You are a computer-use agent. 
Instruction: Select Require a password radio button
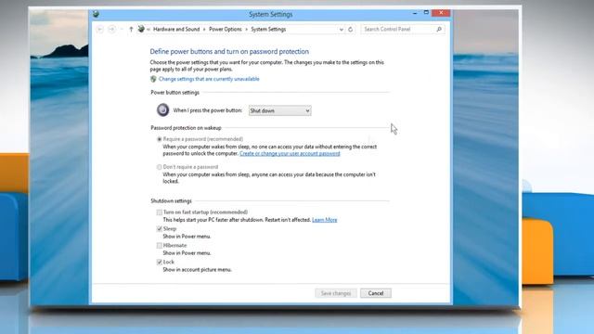pyautogui.click(x=160, y=139)
